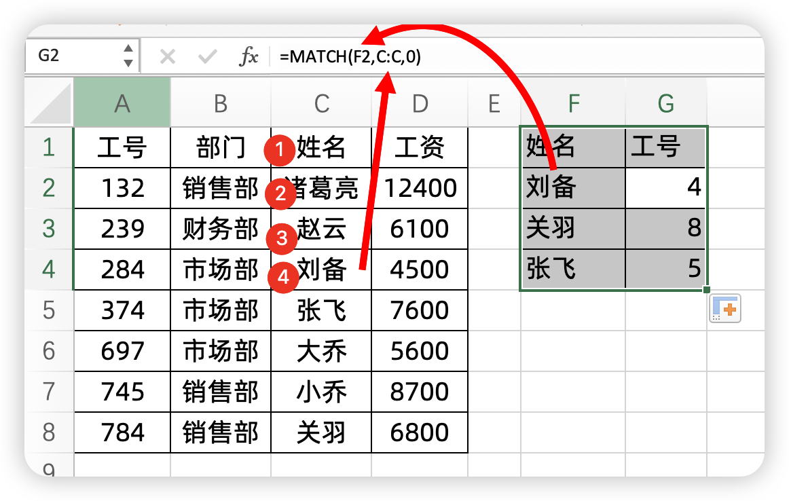Click cell with 374

pos(122,310)
